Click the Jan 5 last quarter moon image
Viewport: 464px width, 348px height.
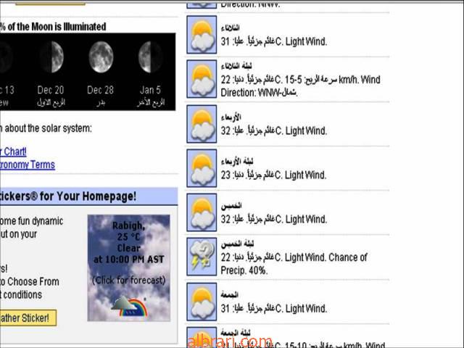(150, 57)
